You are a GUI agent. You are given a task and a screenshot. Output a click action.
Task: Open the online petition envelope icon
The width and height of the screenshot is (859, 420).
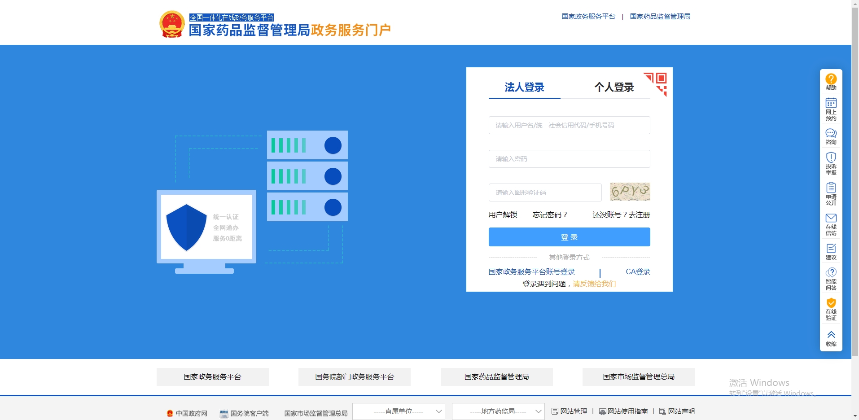[x=831, y=218]
